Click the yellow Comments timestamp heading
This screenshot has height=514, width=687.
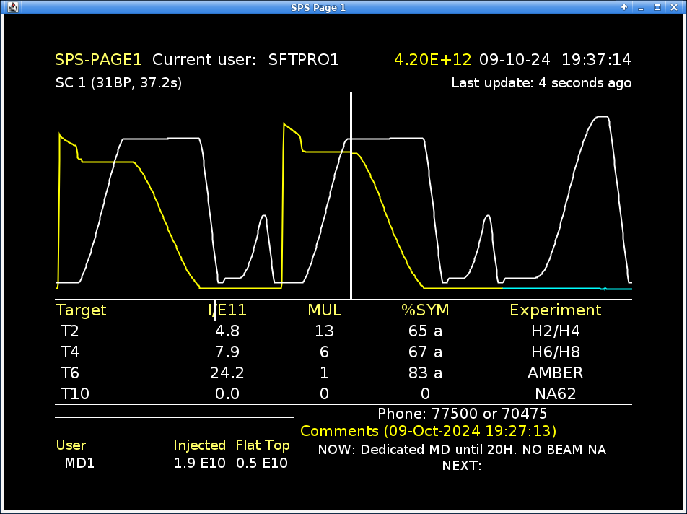428,432
